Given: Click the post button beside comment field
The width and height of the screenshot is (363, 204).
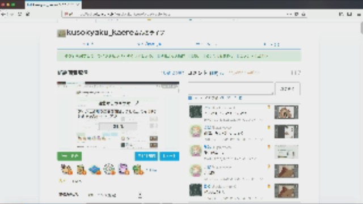Looking at the screenshot, I should point(288,89).
